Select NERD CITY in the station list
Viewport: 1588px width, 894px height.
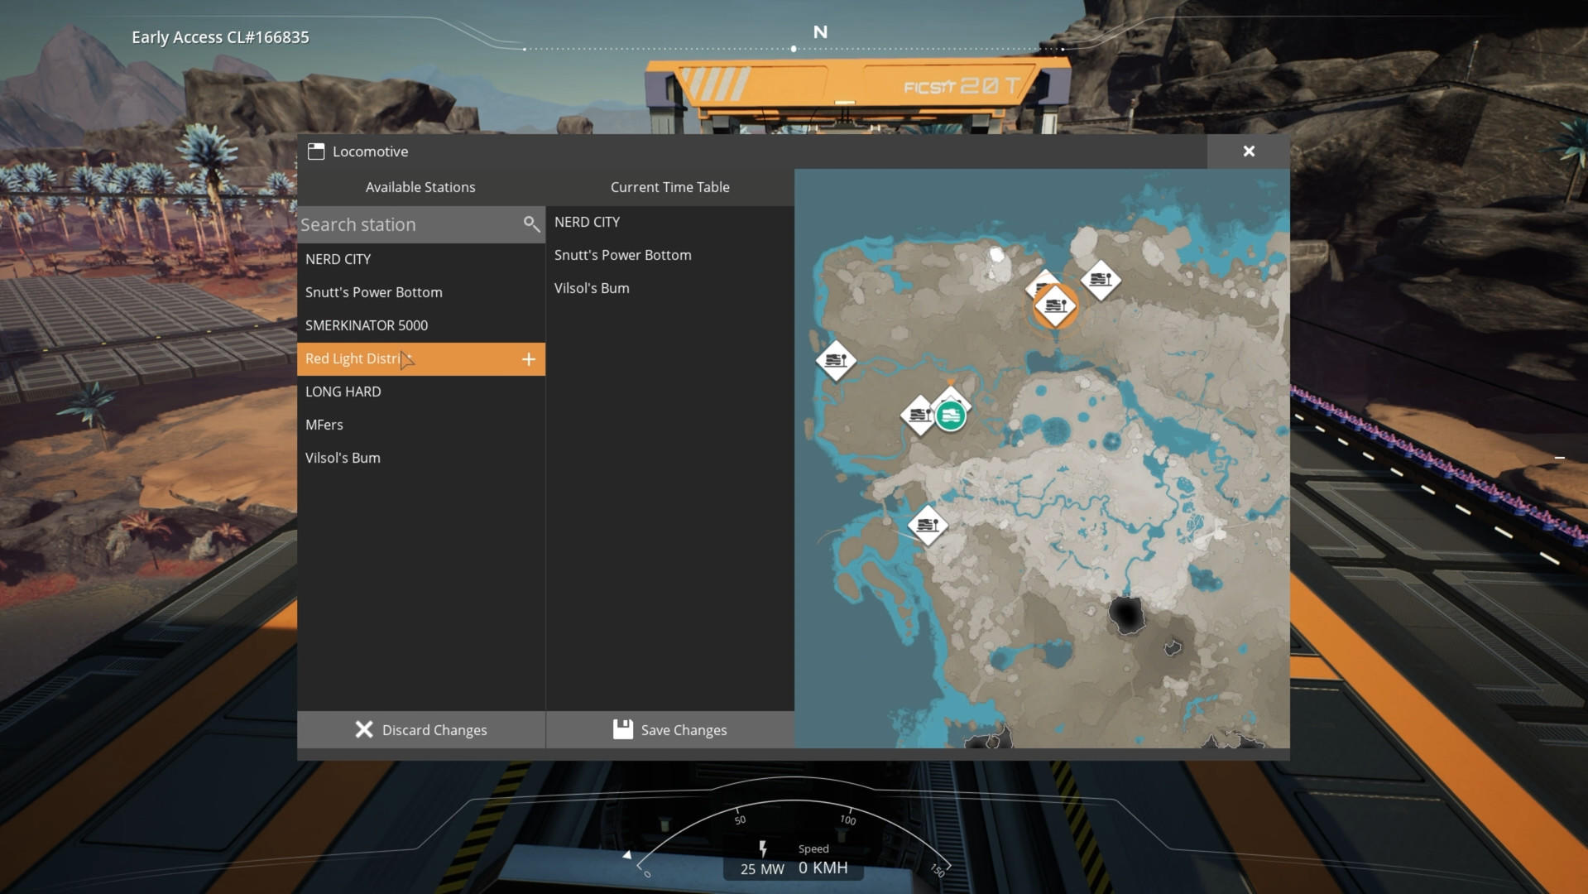point(338,258)
